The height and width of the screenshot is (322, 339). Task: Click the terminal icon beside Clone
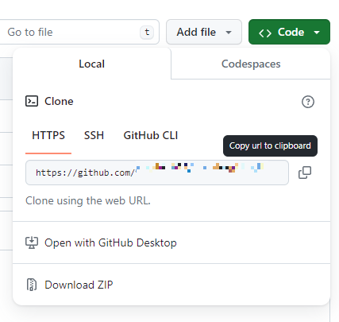tap(32, 101)
